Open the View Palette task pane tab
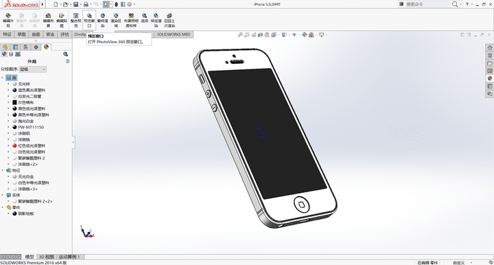 click(490, 71)
